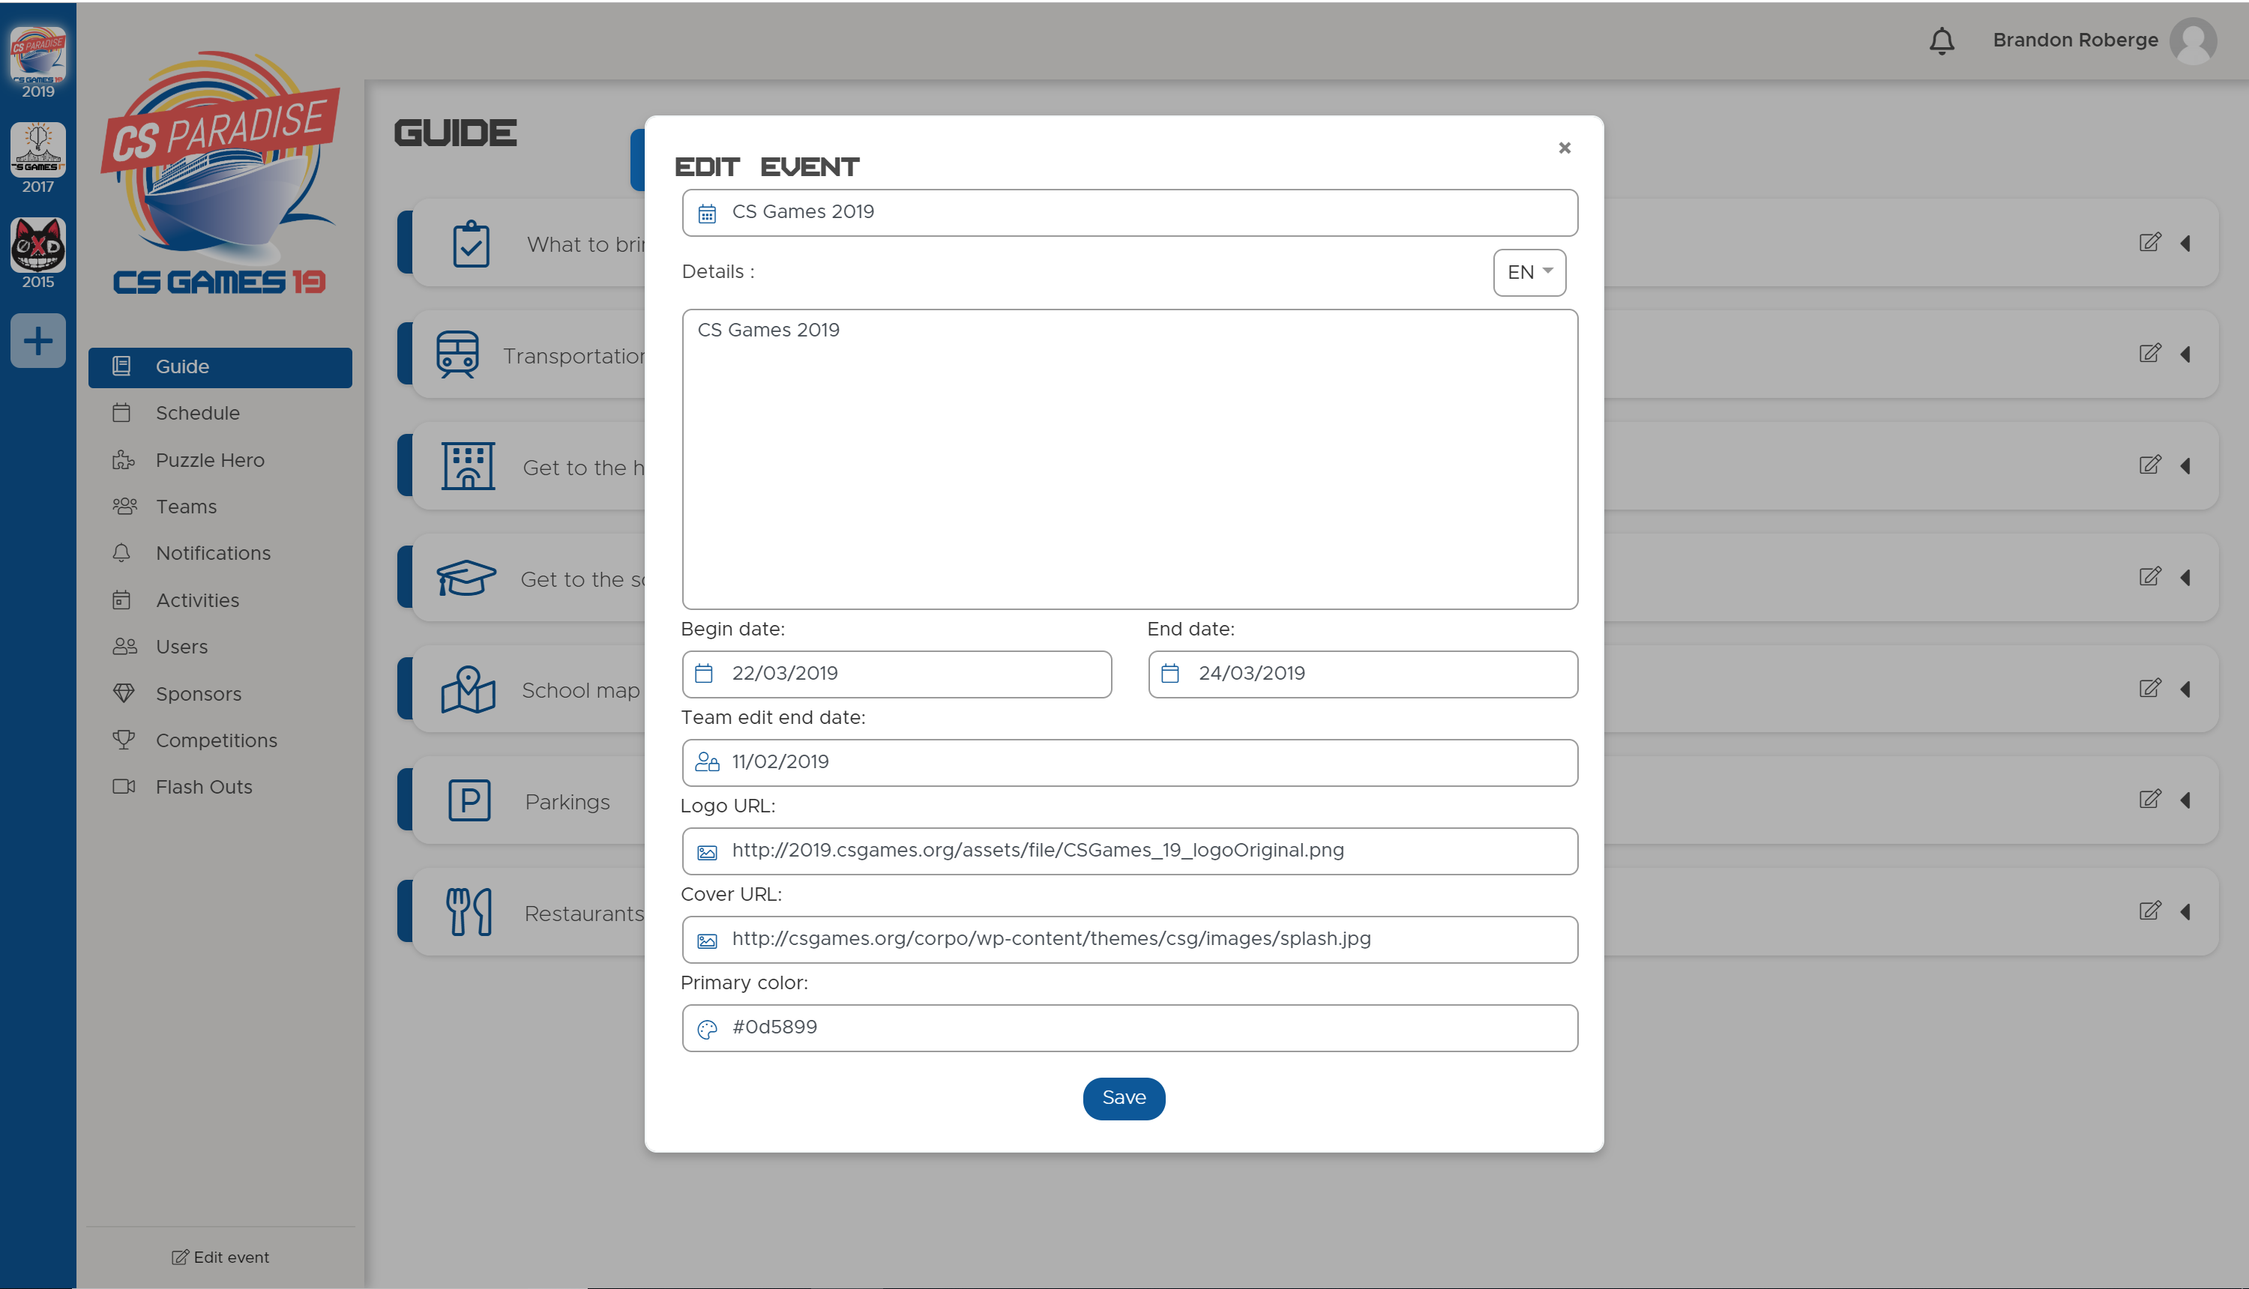Click the hotel building icon
This screenshot has height=1289, width=2249.
click(x=469, y=467)
